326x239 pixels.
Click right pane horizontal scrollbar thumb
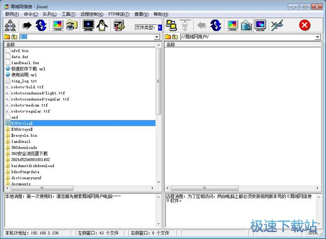click(x=205, y=188)
